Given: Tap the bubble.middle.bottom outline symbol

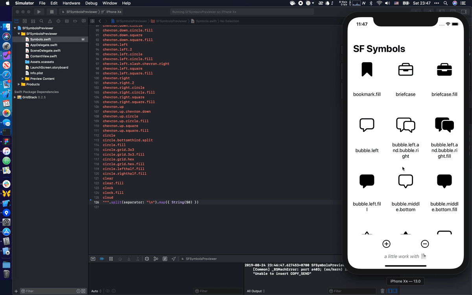Looking at the screenshot, I should [406, 181].
